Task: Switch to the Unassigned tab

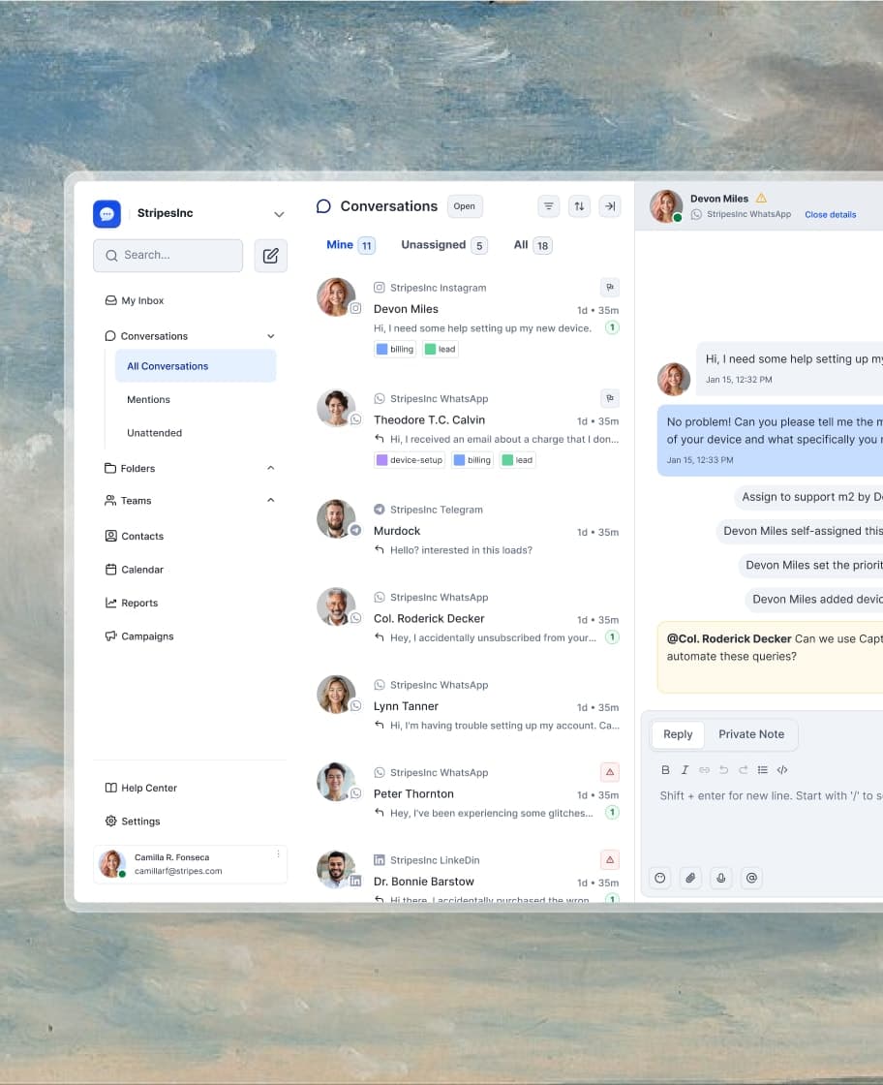Action: pyautogui.click(x=443, y=245)
